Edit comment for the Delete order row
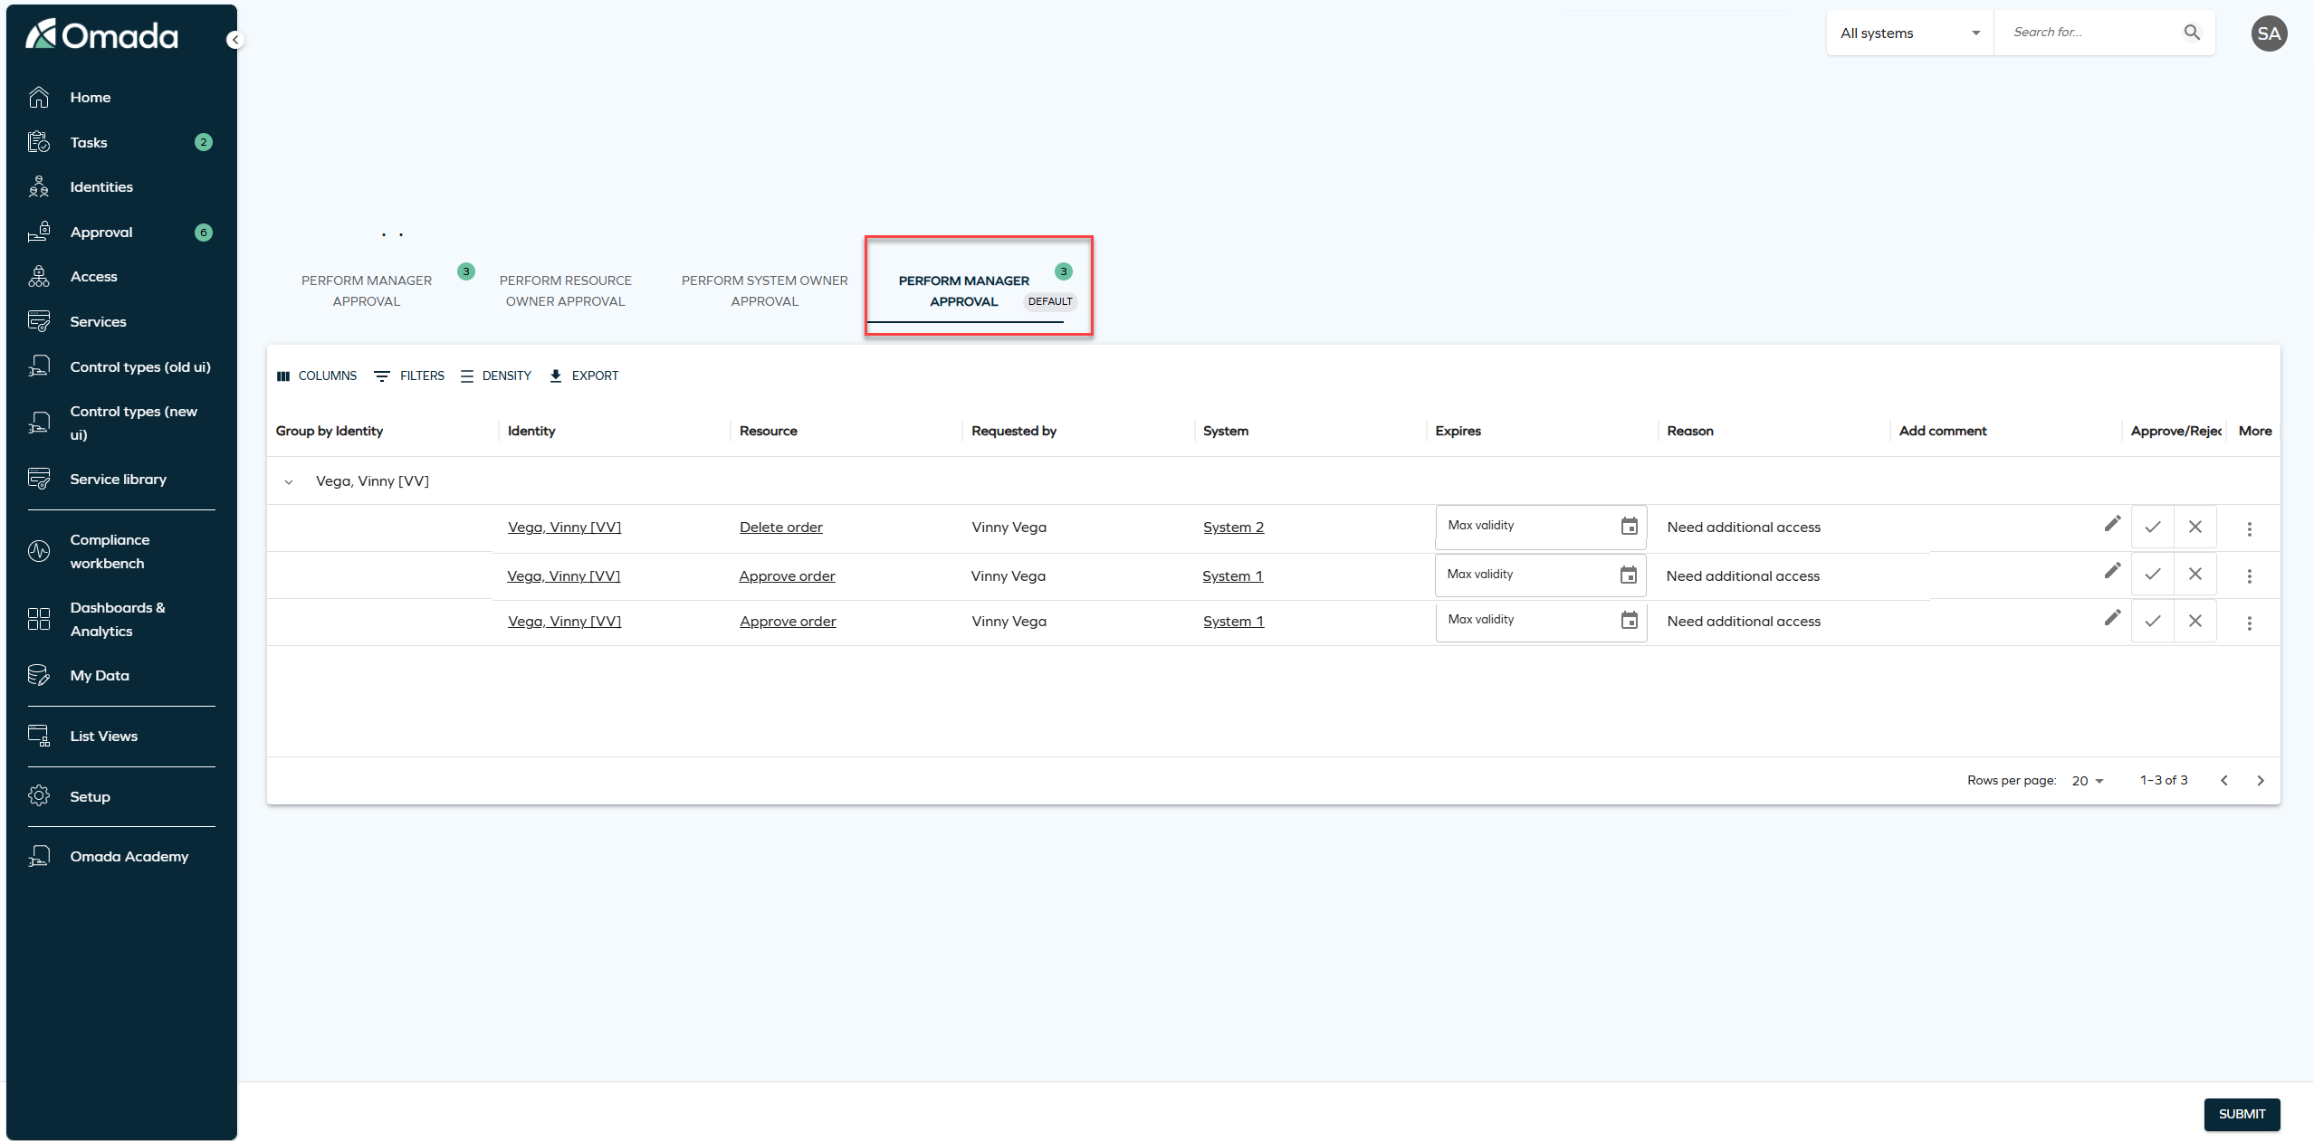The height and width of the screenshot is (1141, 2314). pos(2112,524)
